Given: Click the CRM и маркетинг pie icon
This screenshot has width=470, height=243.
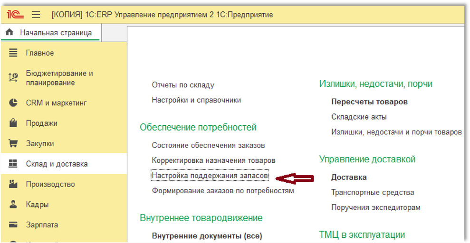Looking at the screenshot, I should pyautogui.click(x=13, y=103).
